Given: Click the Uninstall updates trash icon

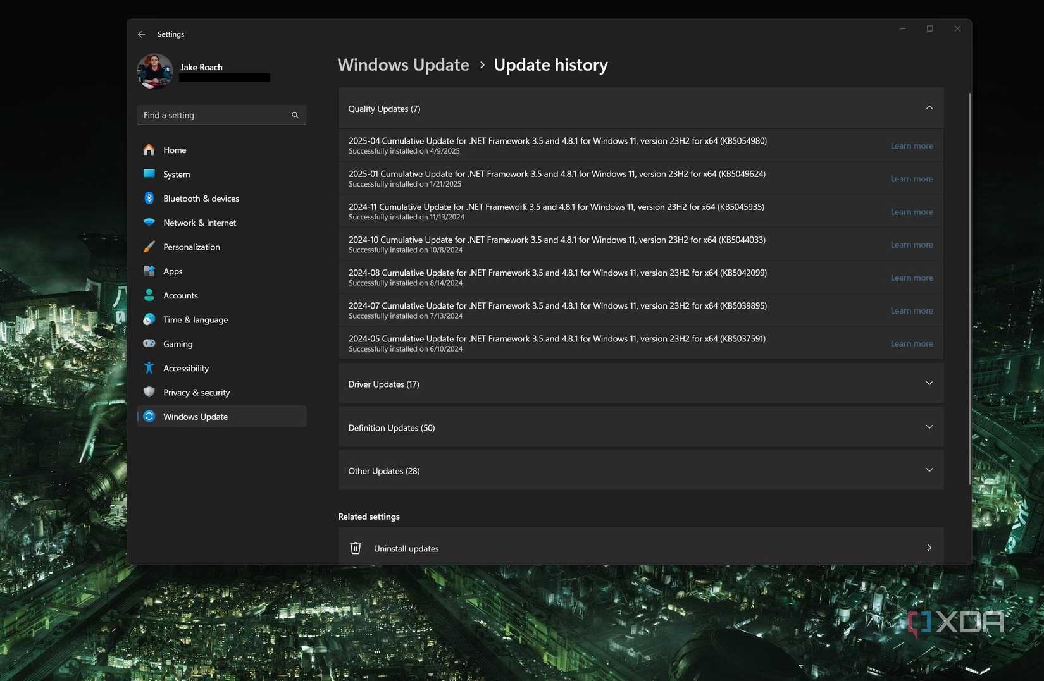Looking at the screenshot, I should (x=356, y=548).
